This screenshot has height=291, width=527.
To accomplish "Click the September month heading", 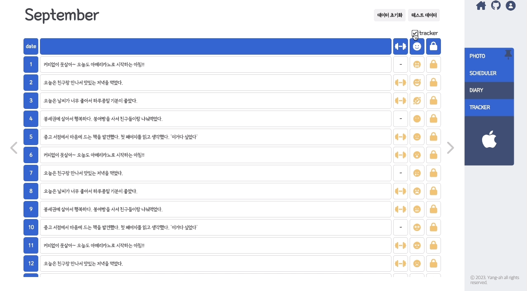I will click(62, 15).
